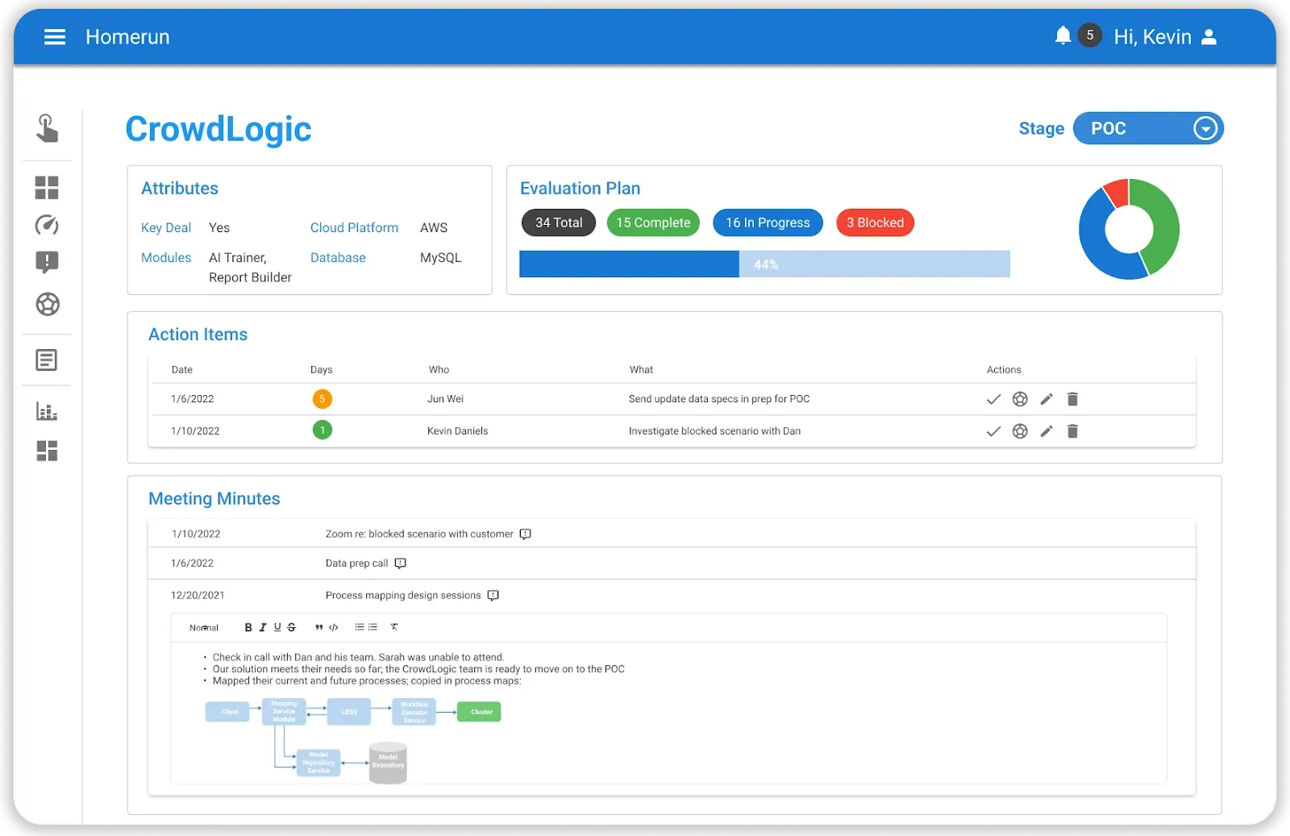This screenshot has width=1290, height=836.
Task: Toggle italic formatting in editor
Action: (x=262, y=627)
